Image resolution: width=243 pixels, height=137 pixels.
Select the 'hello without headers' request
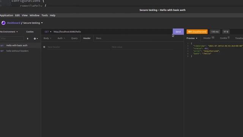[20, 51]
